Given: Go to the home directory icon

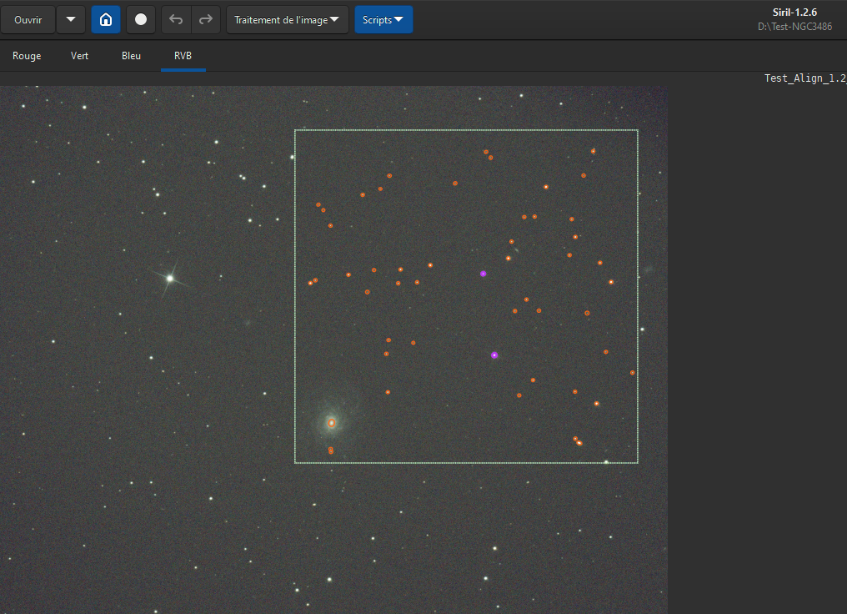Looking at the screenshot, I should [106, 20].
